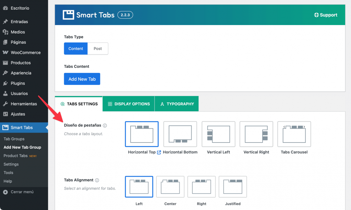Set tabs alignment to Left

(x=139, y=187)
